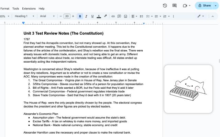Open the Heading 1 style dropdown
The image size is (220, 137).
(24, 16)
